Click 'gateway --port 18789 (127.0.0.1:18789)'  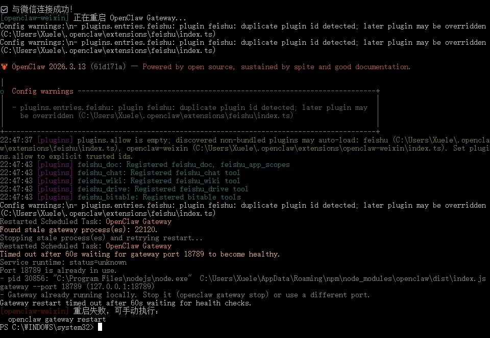(x=77, y=287)
